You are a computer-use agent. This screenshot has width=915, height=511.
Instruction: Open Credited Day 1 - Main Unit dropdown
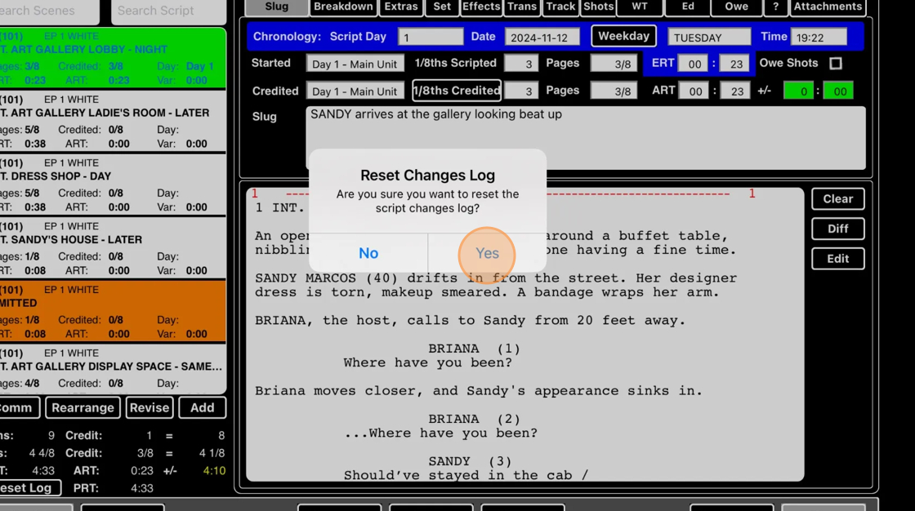click(355, 91)
